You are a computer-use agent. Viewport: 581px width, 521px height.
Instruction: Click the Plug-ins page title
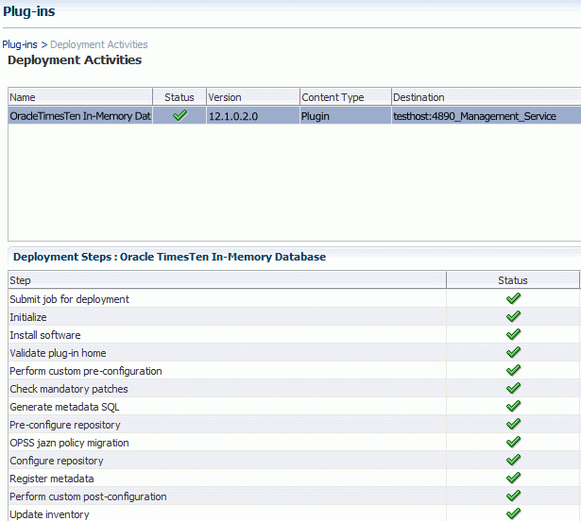pyautogui.click(x=29, y=11)
